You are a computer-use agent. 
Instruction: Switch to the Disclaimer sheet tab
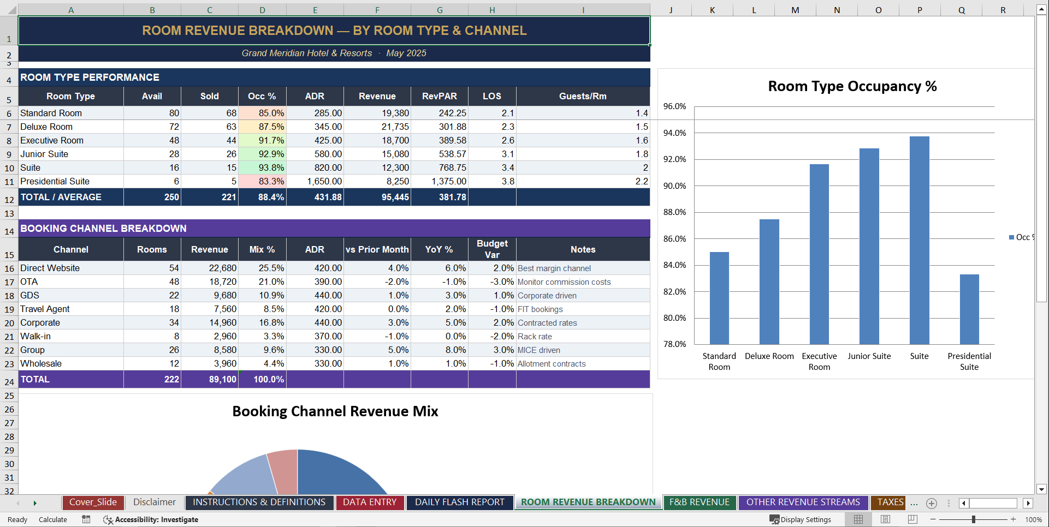(155, 502)
